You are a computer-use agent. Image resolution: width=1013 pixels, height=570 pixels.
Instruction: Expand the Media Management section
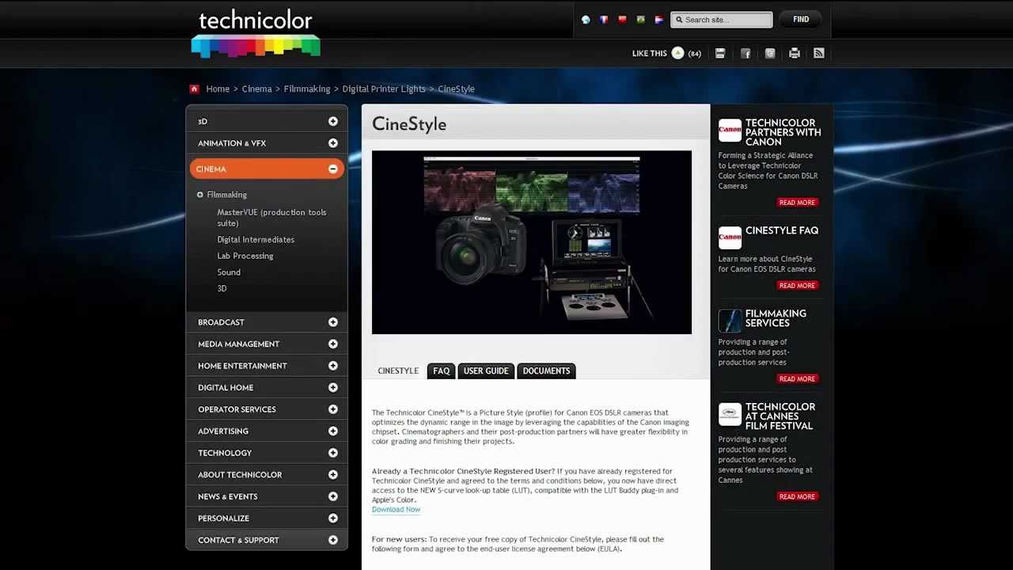pos(333,344)
